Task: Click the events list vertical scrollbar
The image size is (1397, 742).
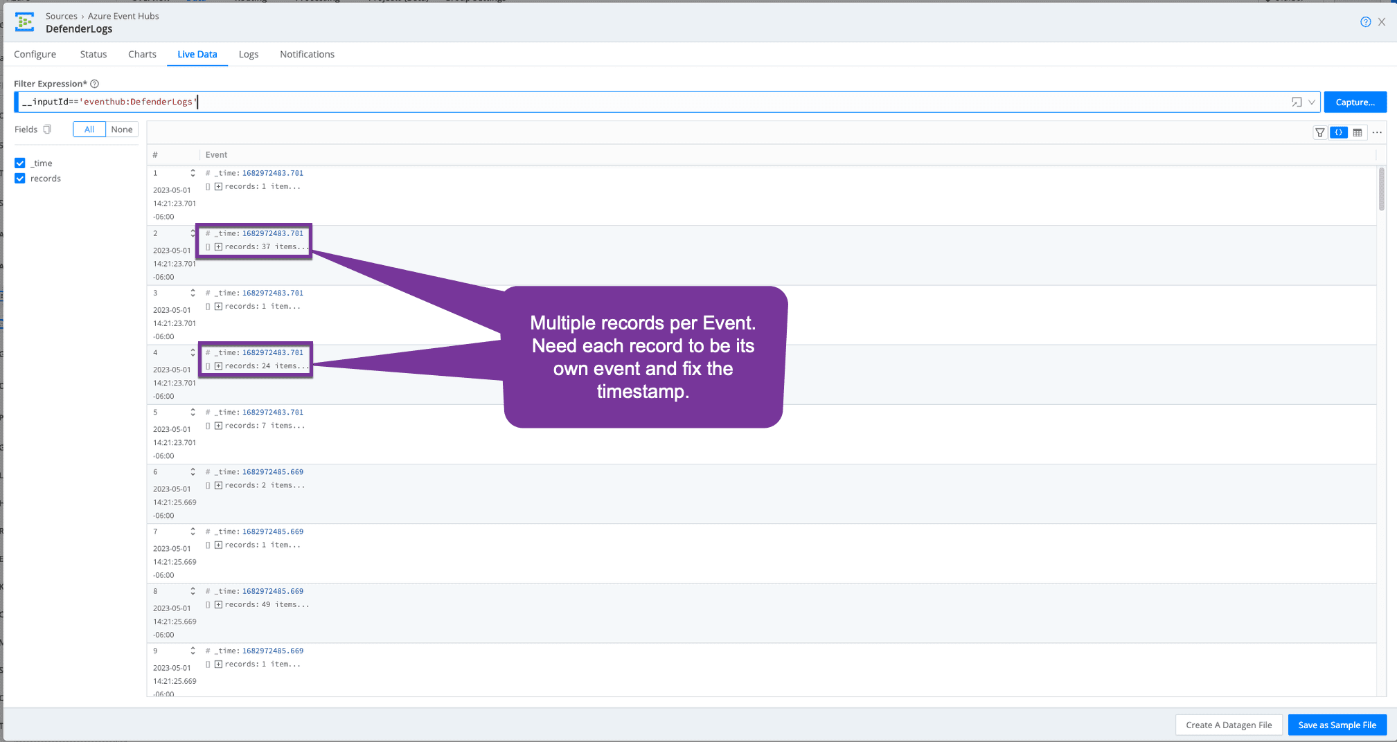Action: click(1381, 190)
